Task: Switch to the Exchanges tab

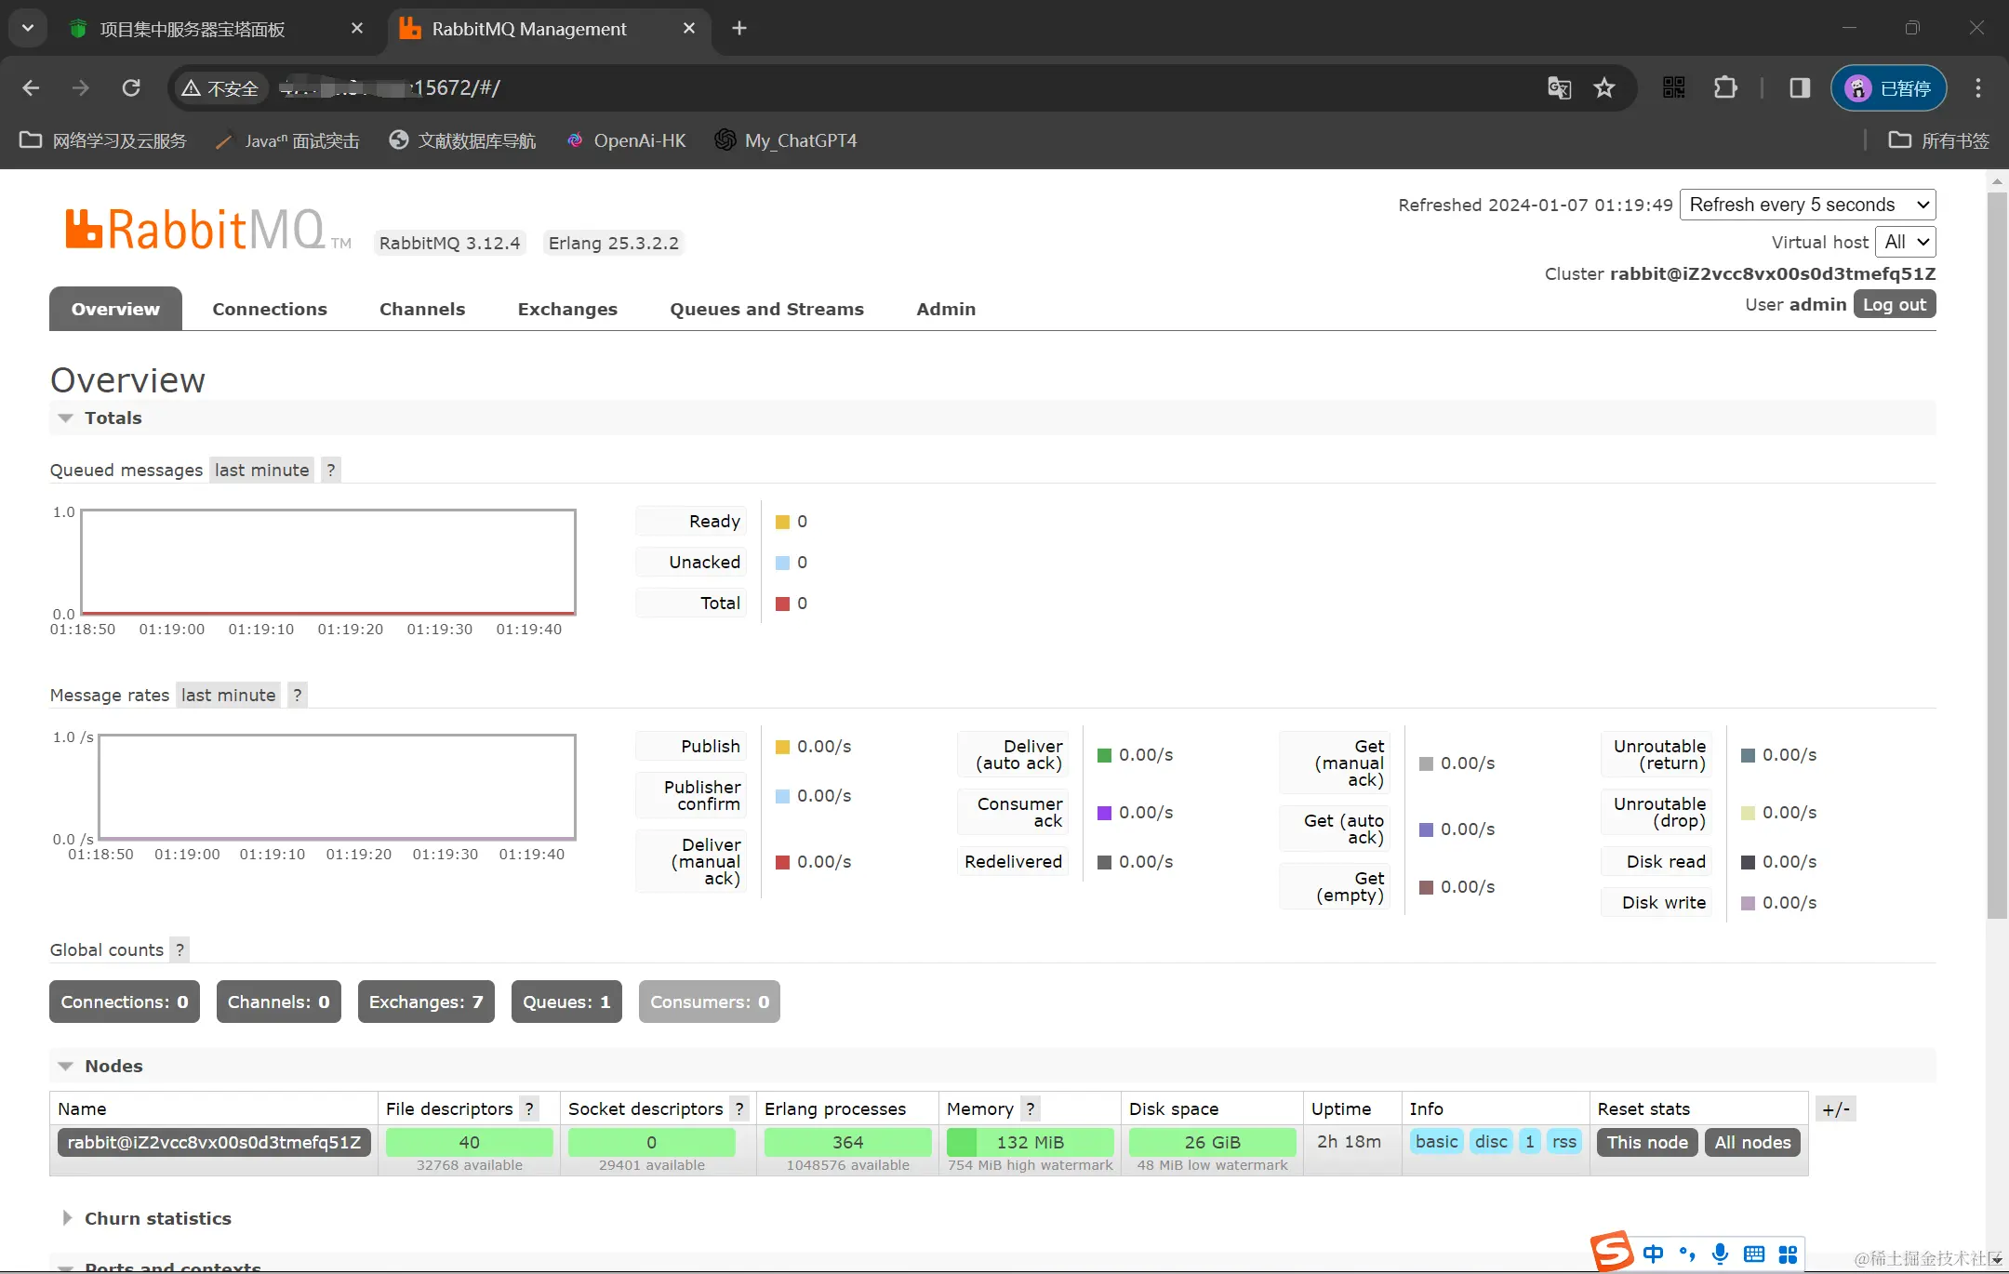Action: click(567, 309)
